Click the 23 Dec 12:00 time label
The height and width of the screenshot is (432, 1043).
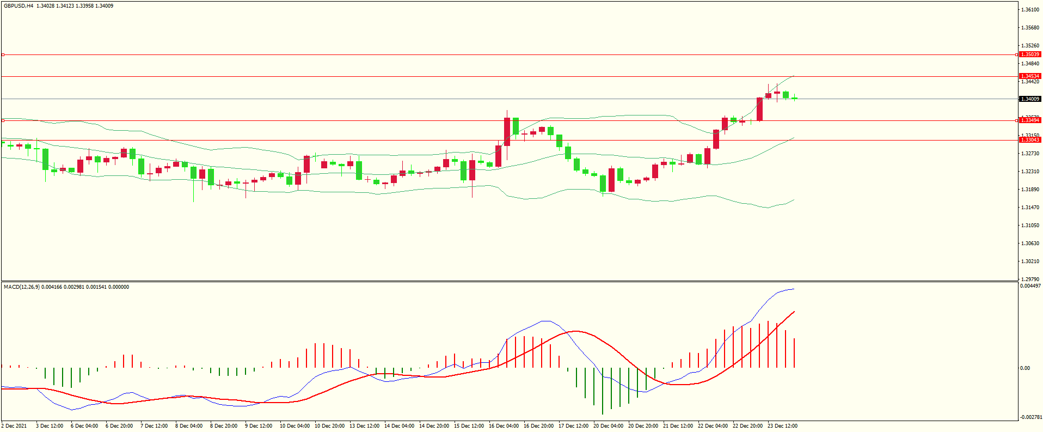(x=782, y=426)
